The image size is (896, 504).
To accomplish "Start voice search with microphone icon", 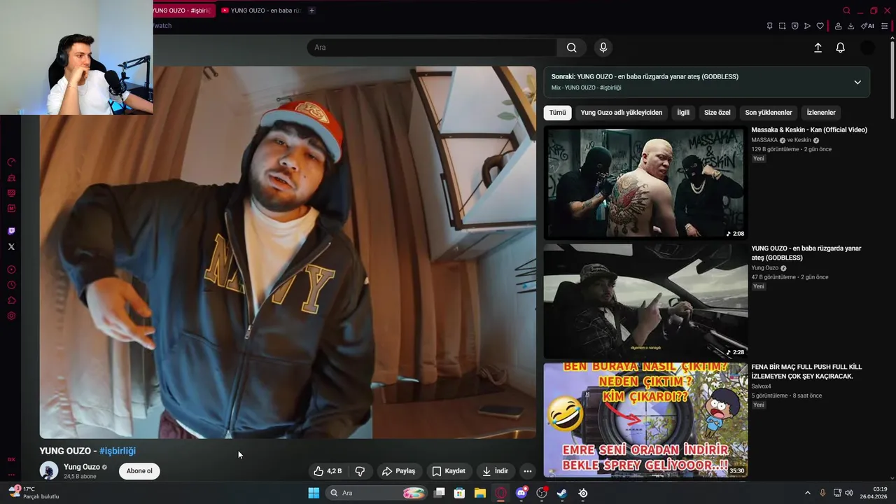I will click(603, 48).
